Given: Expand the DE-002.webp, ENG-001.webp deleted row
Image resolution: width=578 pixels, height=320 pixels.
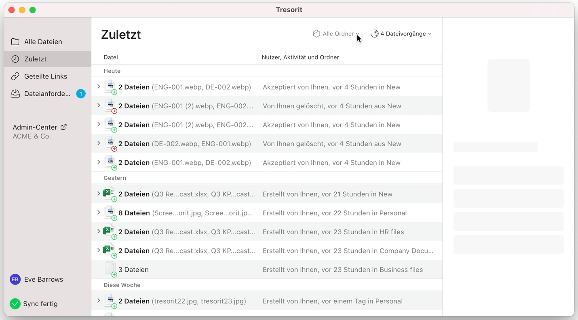Looking at the screenshot, I should pyautogui.click(x=99, y=143).
